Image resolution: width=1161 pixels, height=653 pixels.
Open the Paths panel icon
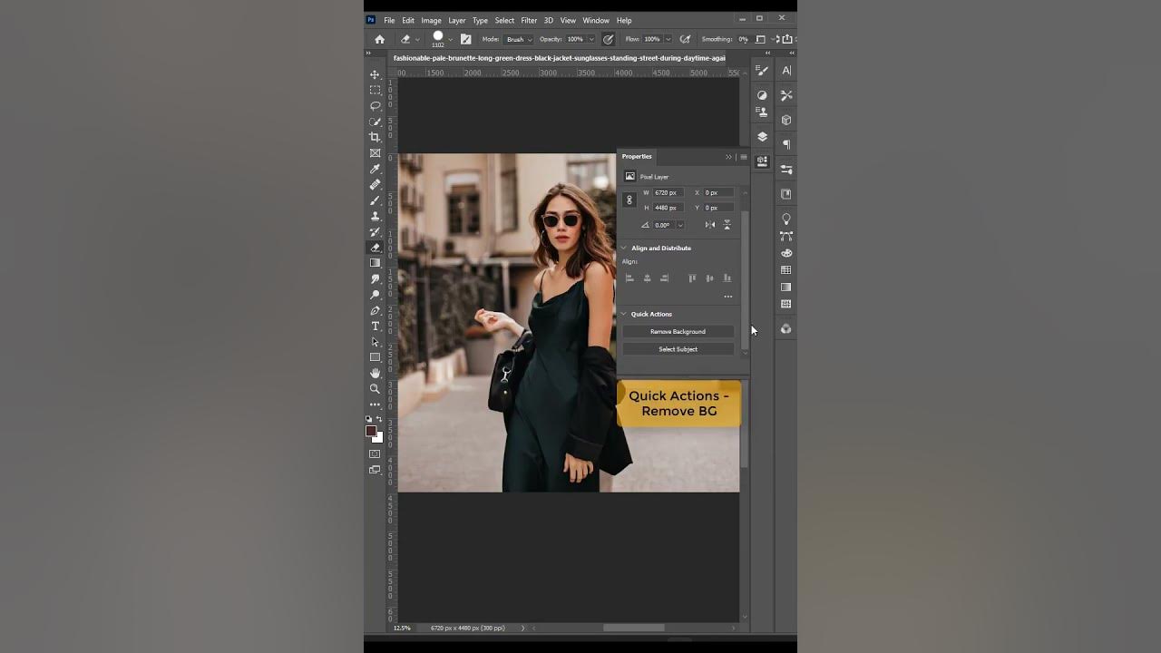coord(786,236)
